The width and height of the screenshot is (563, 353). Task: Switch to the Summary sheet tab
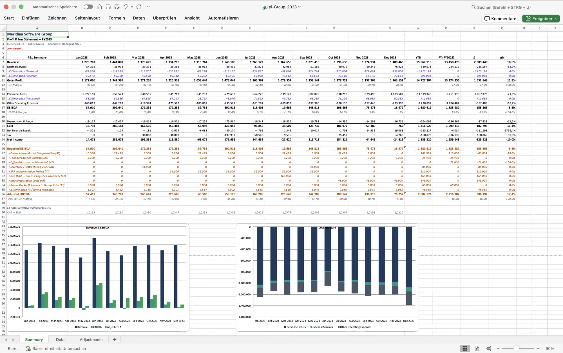click(x=34, y=340)
